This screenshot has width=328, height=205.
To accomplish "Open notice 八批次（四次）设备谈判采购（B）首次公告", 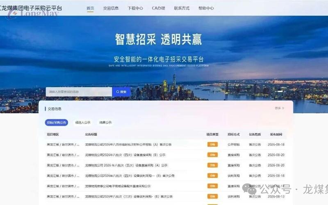I will pyautogui.click(x=130, y=176).
